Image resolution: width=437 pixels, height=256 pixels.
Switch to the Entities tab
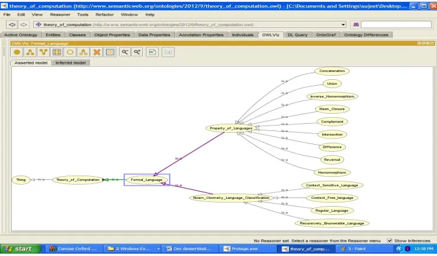53,35
